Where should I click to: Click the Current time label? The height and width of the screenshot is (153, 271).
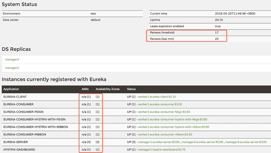tap(158, 14)
